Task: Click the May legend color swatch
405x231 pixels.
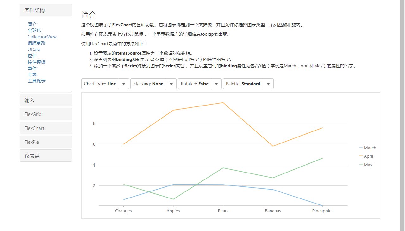Action: (x=361, y=164)
